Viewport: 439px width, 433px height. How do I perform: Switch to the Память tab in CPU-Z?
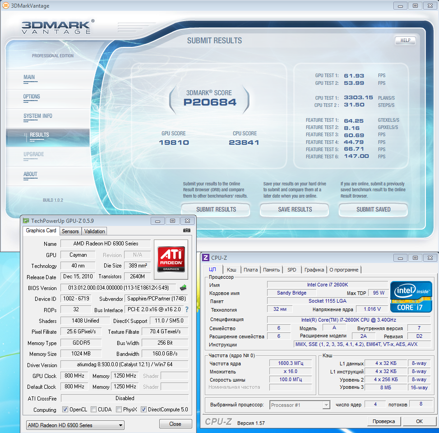(271, 270)
